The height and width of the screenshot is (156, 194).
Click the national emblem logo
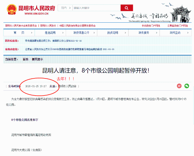pyautogui.click(x=11, y=9)
